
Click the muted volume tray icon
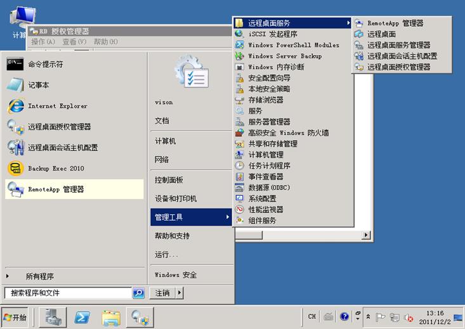[409, 318]
